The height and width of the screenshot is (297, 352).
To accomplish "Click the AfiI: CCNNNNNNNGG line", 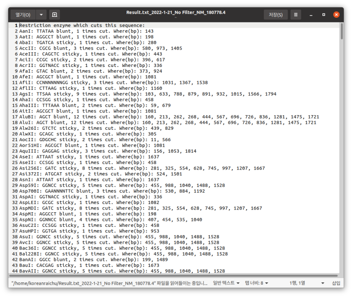I will coord(113,82).
